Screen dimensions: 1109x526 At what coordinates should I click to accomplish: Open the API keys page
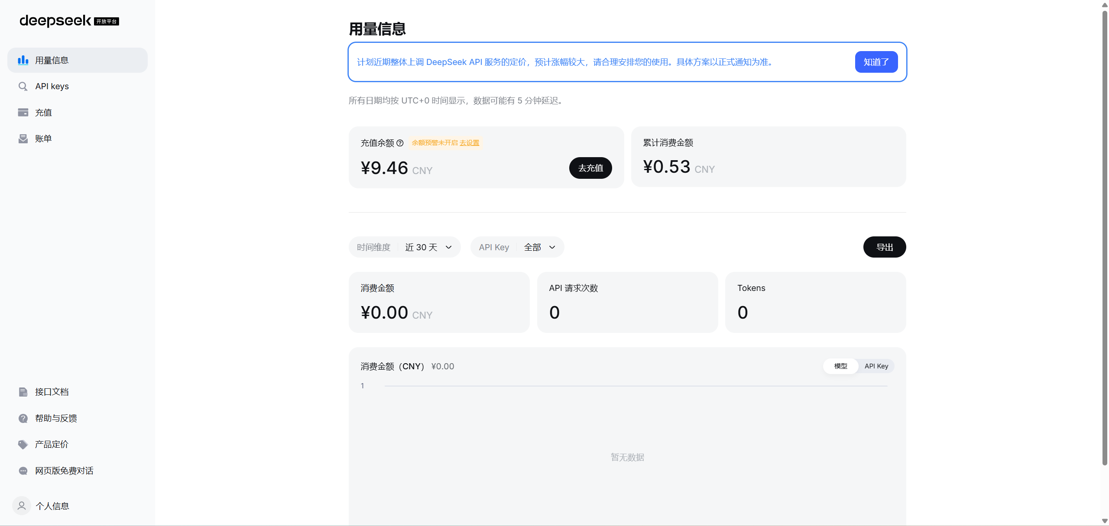[x=78, y=87]
